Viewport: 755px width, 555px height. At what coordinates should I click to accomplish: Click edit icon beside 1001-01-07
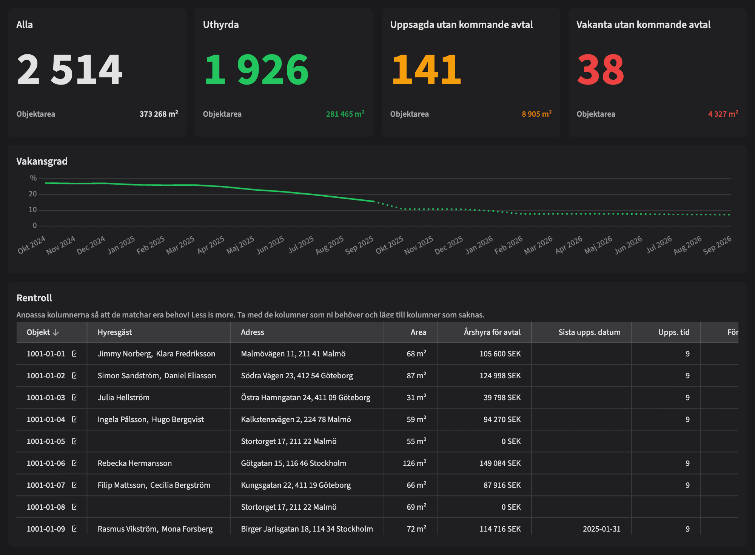[74, 485]
